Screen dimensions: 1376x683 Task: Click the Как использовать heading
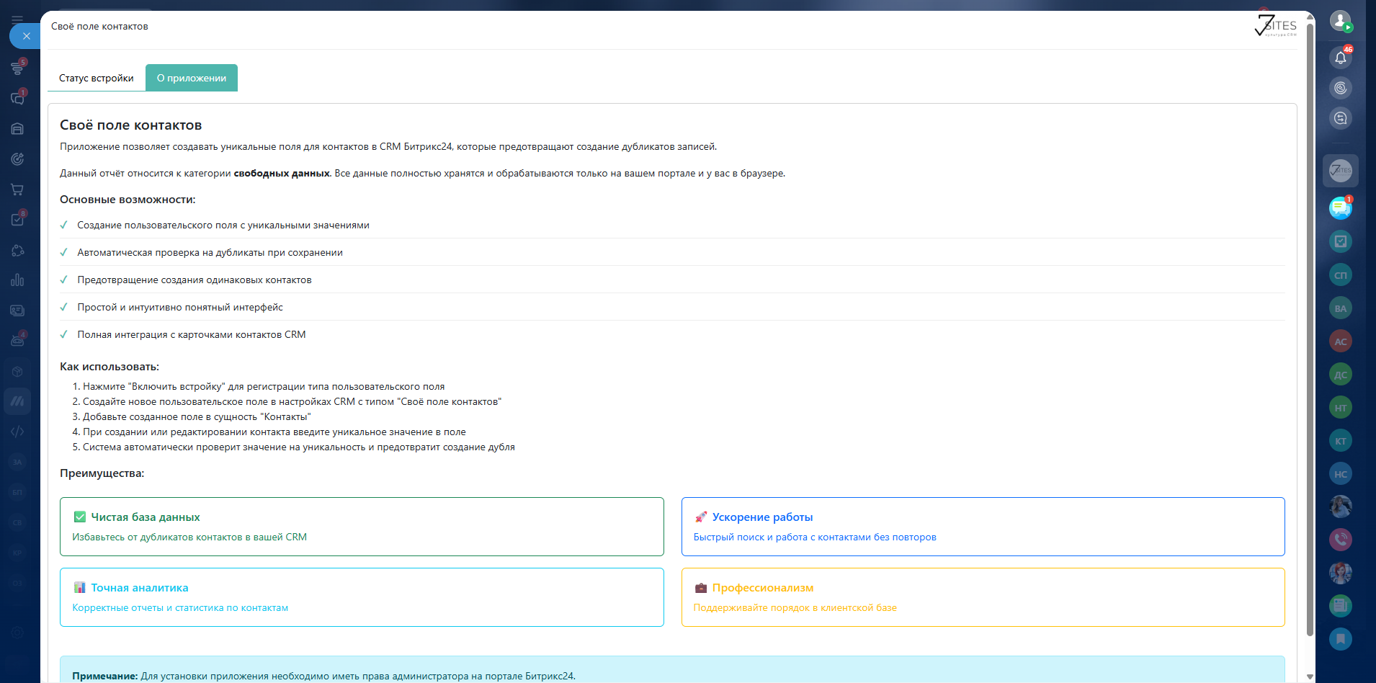click(110, 366)
